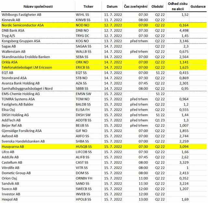
Task: Select the estimate value '4,498'
Action: click(184, 31)
